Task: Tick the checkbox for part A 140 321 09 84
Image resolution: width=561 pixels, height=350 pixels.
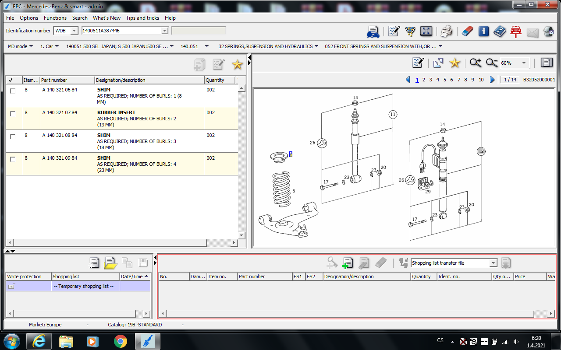Action: 13,159
